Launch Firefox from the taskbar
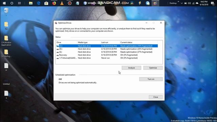217x122 pixels. click(54, 3)
